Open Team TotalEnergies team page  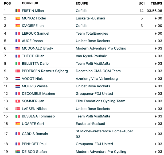(92, 33)
